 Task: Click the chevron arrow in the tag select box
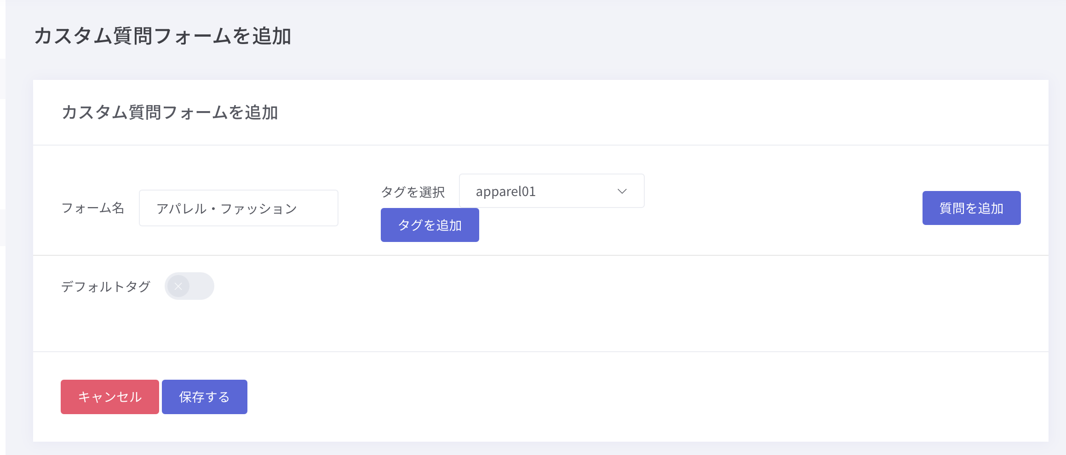(x=622, y=191)
